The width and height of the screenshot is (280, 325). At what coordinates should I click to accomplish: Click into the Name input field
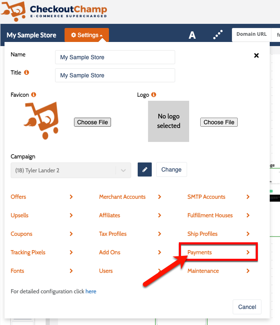click(x=115, y=57)
